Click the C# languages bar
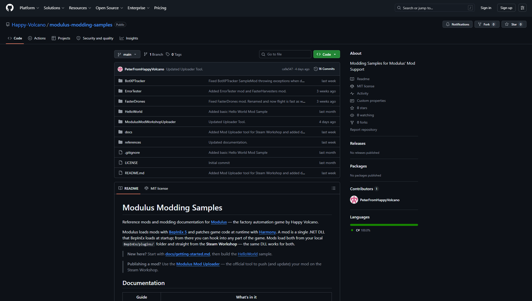 384,225
